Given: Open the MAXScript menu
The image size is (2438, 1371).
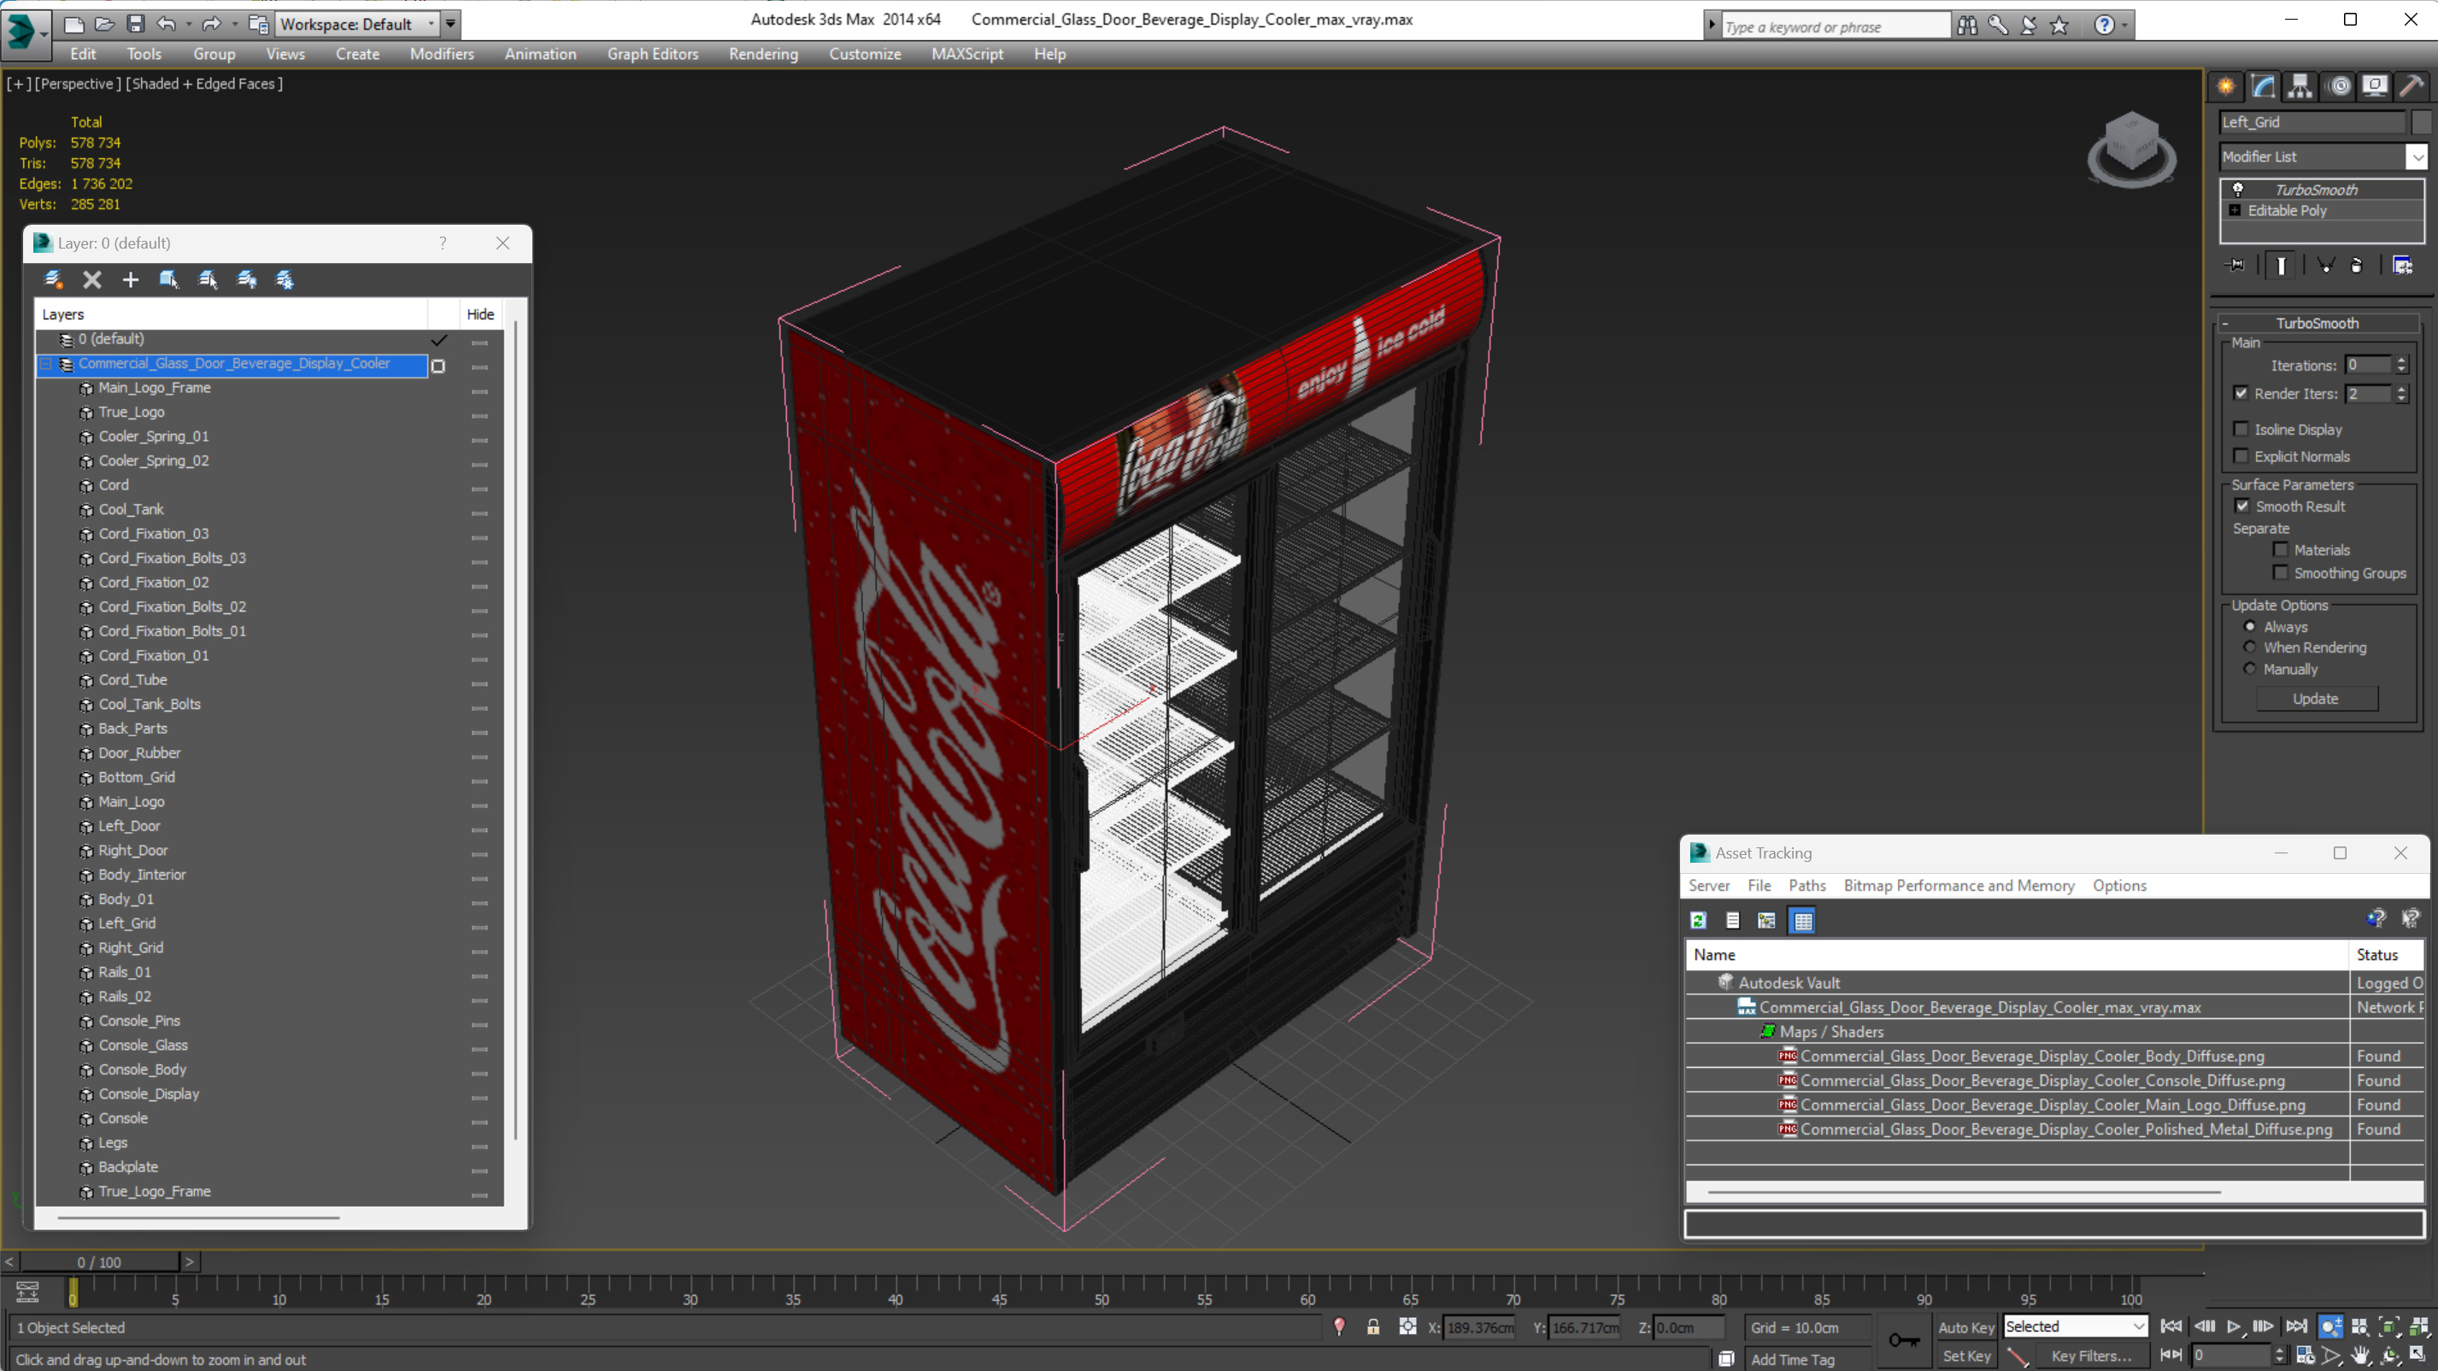Looking at the screenshot, I should pyautogui.click(x=966, y=54).
